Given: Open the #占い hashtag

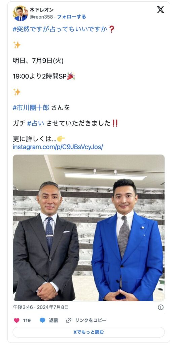Looking at the screenshot, I should (36, 123).
